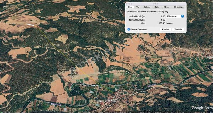This screenshot has height=113, width=213.
Task: Click the Google Earth logo
Action: point(202,108)
